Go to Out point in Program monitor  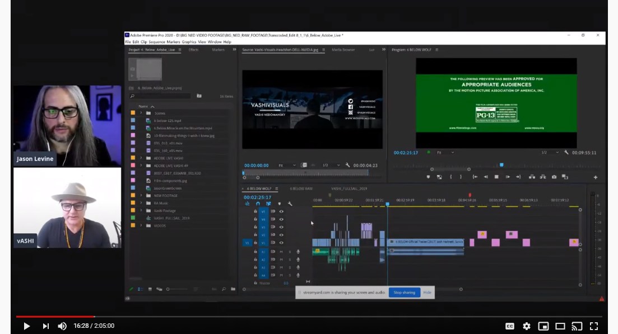518,177
